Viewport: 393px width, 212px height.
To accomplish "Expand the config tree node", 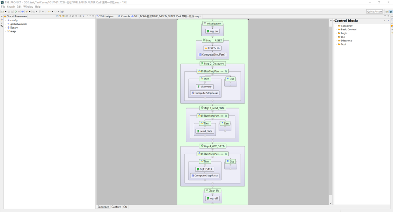I will 5,20.
